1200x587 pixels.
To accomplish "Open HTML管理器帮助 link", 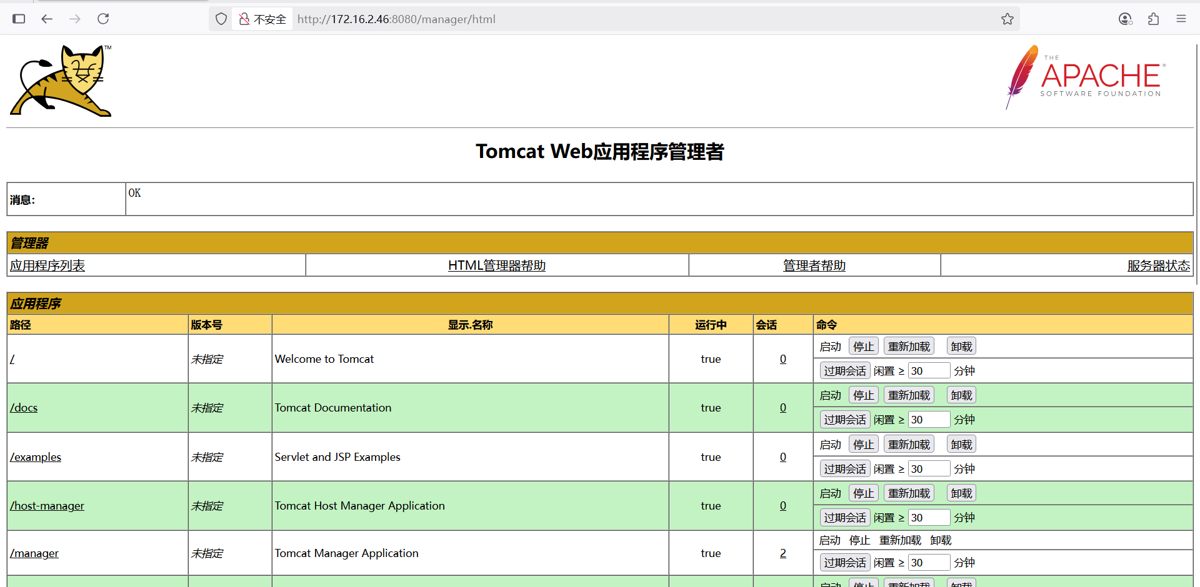I will 497,265.
